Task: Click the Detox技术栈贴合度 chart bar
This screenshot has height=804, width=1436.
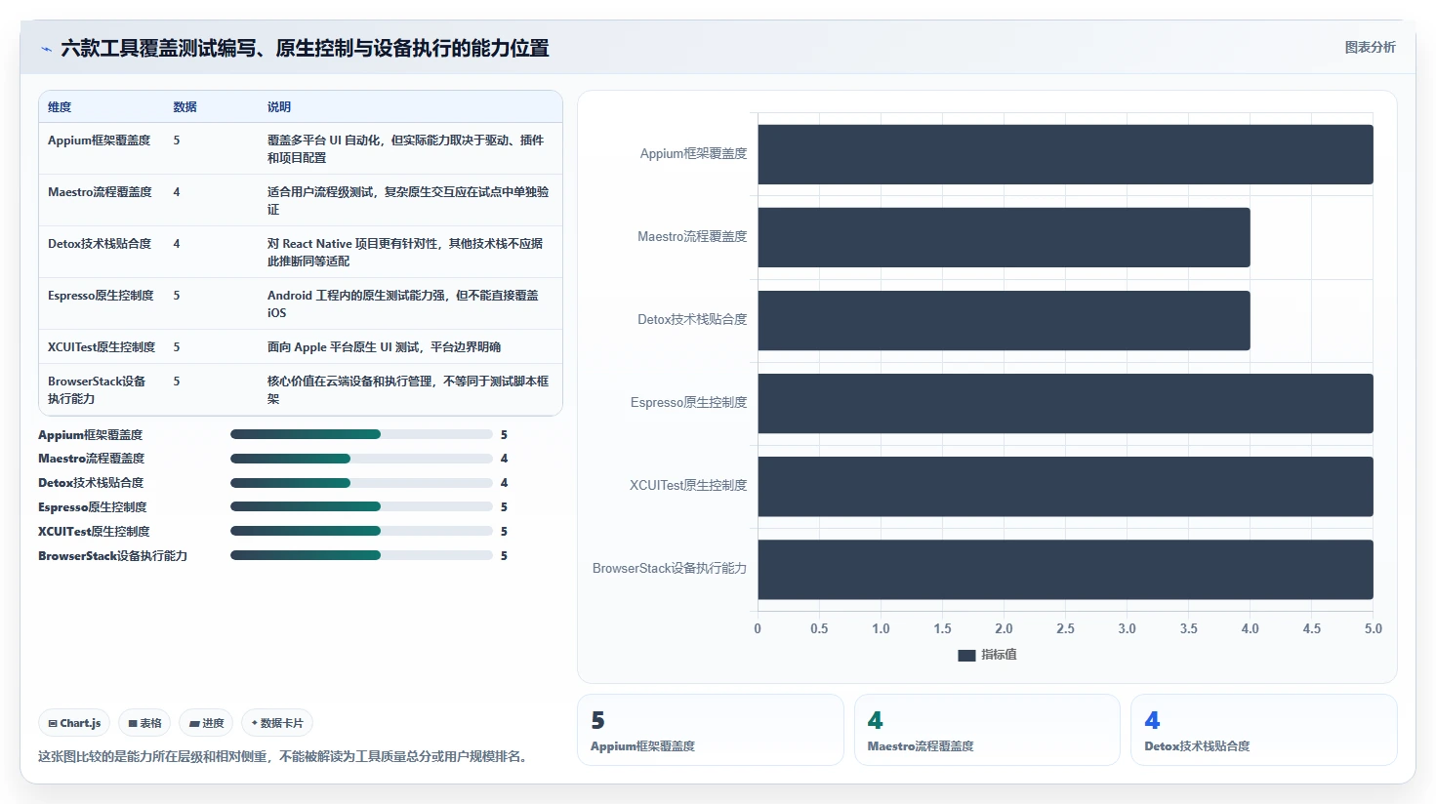Action: (x=1004, y=320)
